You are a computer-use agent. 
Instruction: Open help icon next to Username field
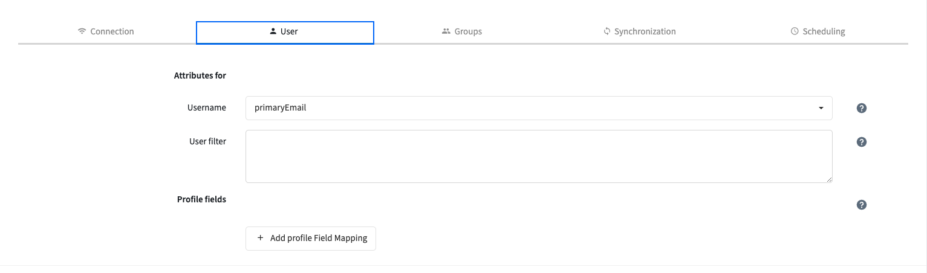click(862, 108)
